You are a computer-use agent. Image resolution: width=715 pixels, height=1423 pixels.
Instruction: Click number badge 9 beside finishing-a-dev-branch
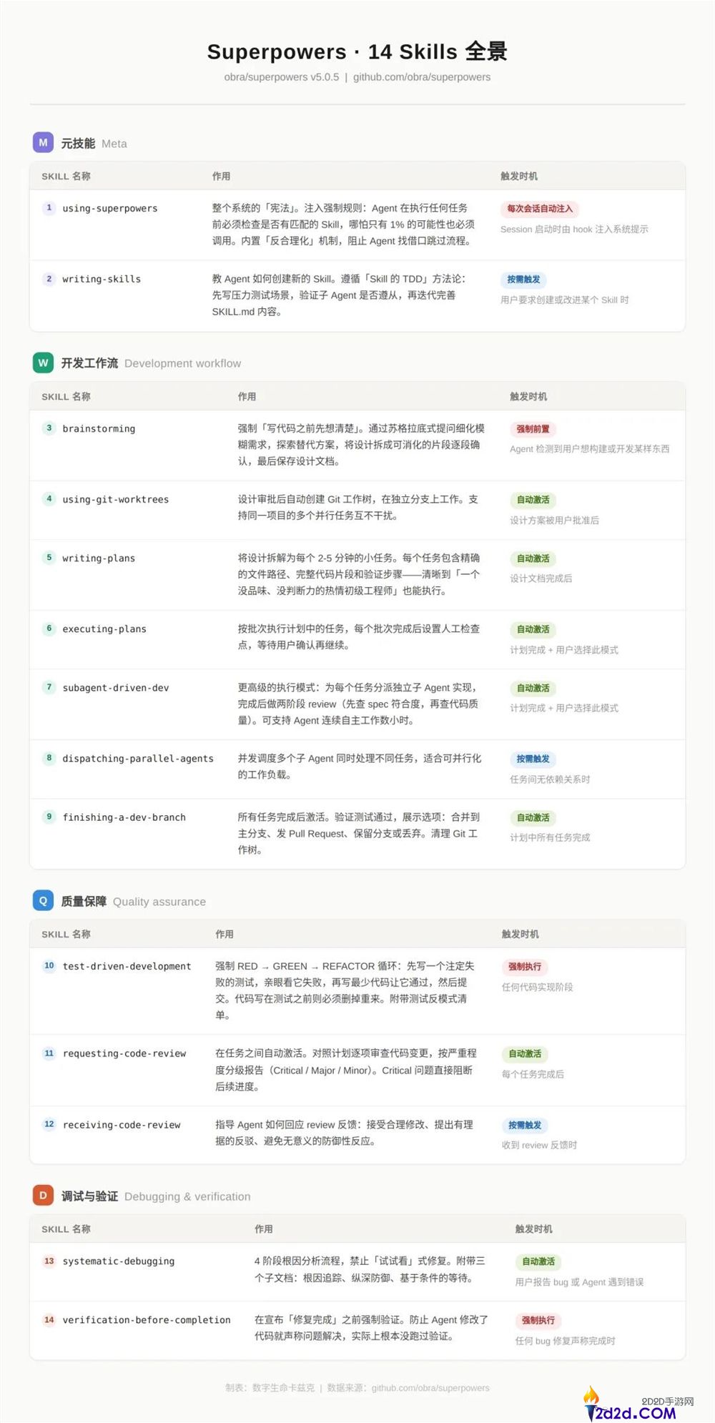(x=49, y=817)
